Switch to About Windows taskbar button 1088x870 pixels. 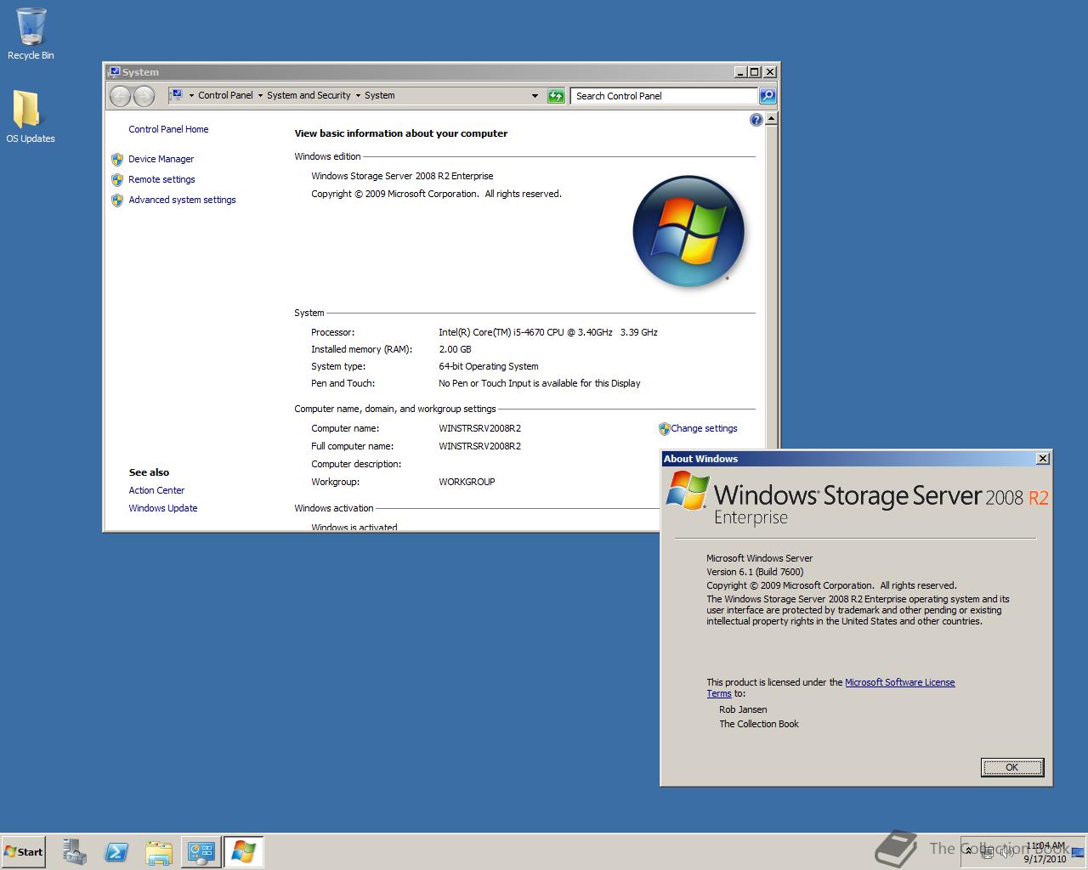click(x=243, y=851)
